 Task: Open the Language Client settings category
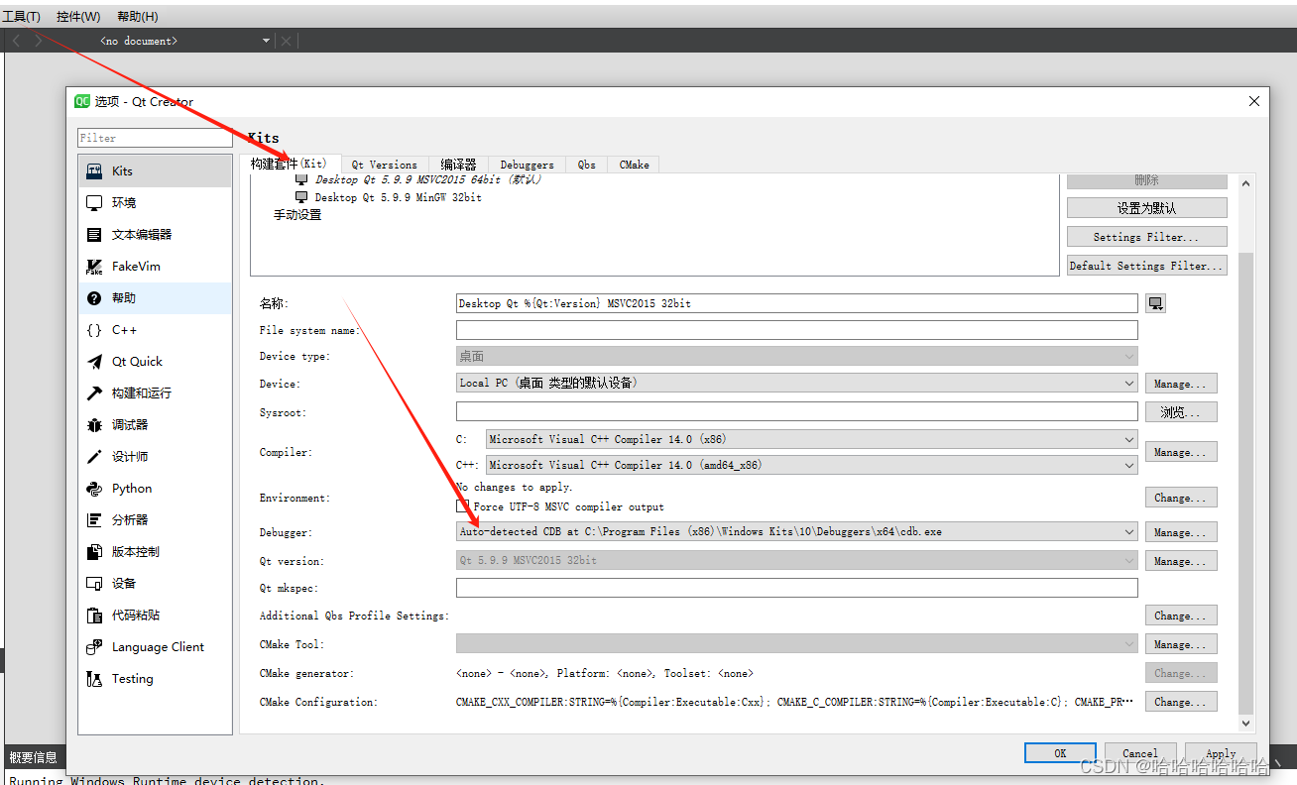(155, 646)
